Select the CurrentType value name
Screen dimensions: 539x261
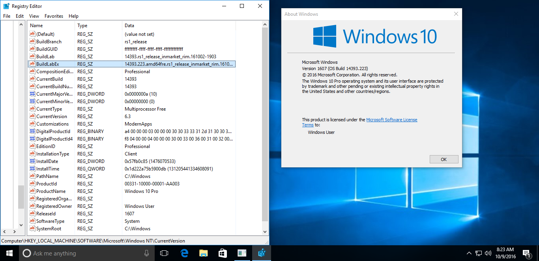point(49,109)
